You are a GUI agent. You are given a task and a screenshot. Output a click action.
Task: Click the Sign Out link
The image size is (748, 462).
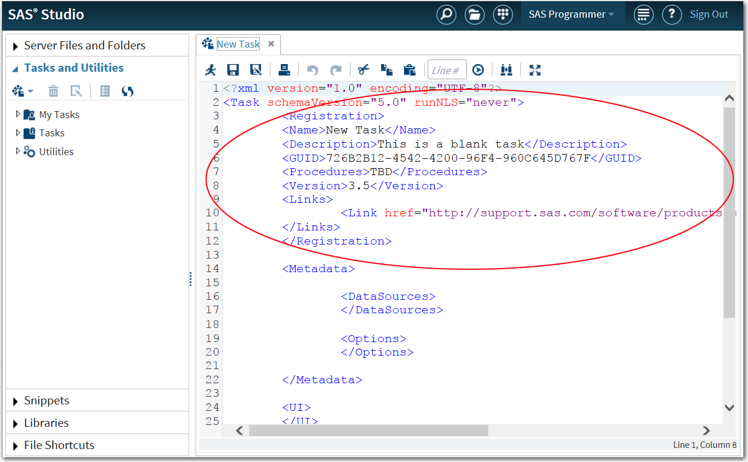[709, 14]
